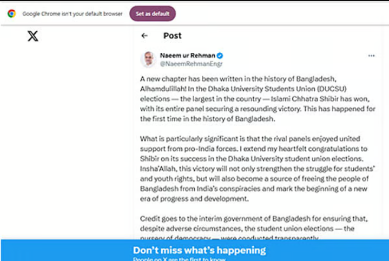
Task: Click the "Post" header title
Action: point(173,36)
